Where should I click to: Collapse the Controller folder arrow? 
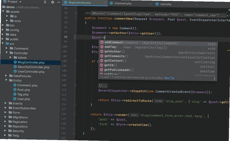6,53
